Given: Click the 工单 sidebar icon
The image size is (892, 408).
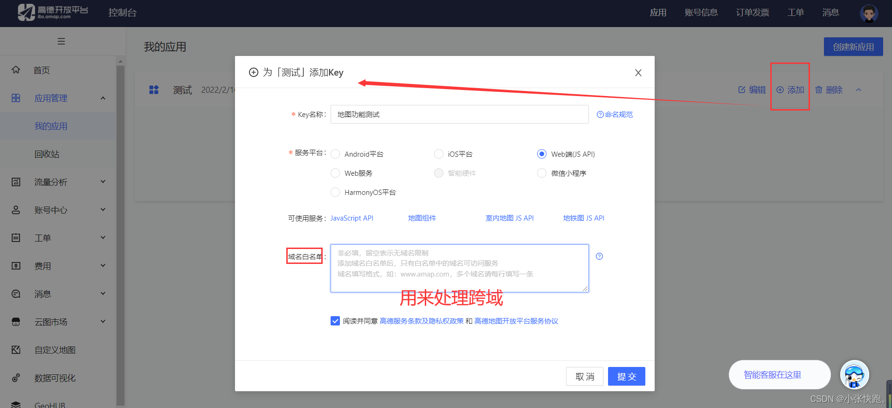Looking at the screenshot, I should tap(16, 238).
